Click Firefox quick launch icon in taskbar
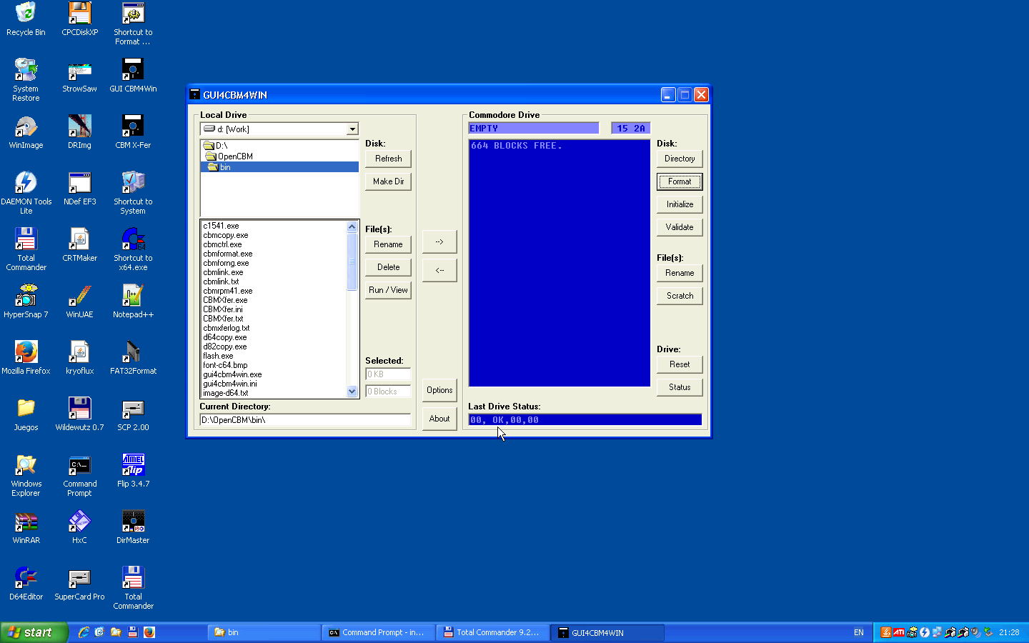The width and height of the screenshot is (1029, 643). 149,632
